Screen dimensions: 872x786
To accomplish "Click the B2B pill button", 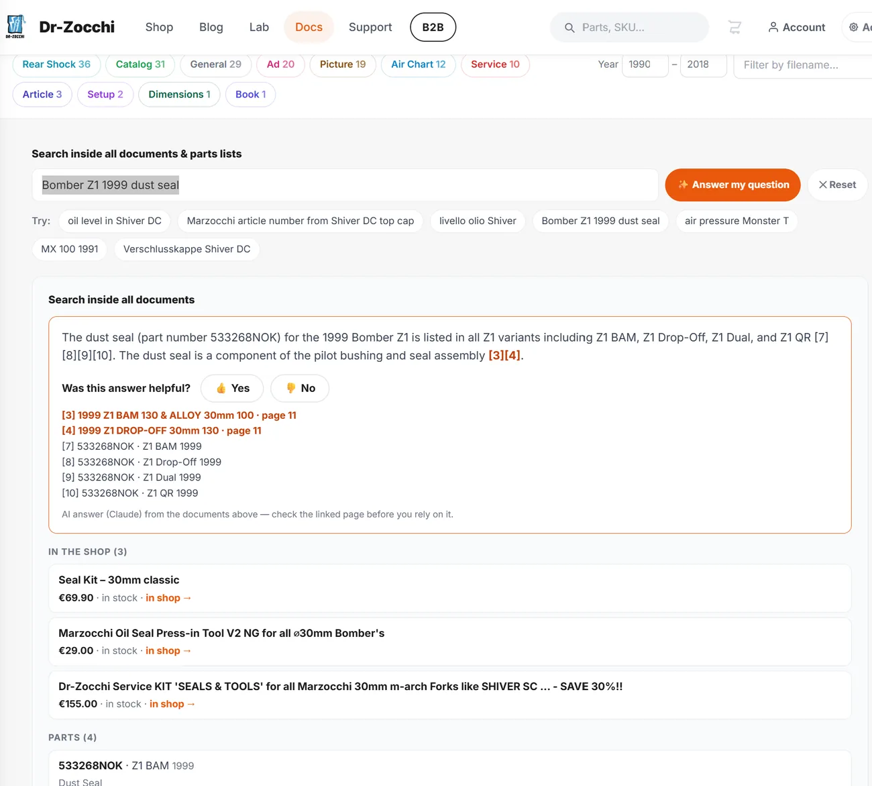I will [433, 28].
